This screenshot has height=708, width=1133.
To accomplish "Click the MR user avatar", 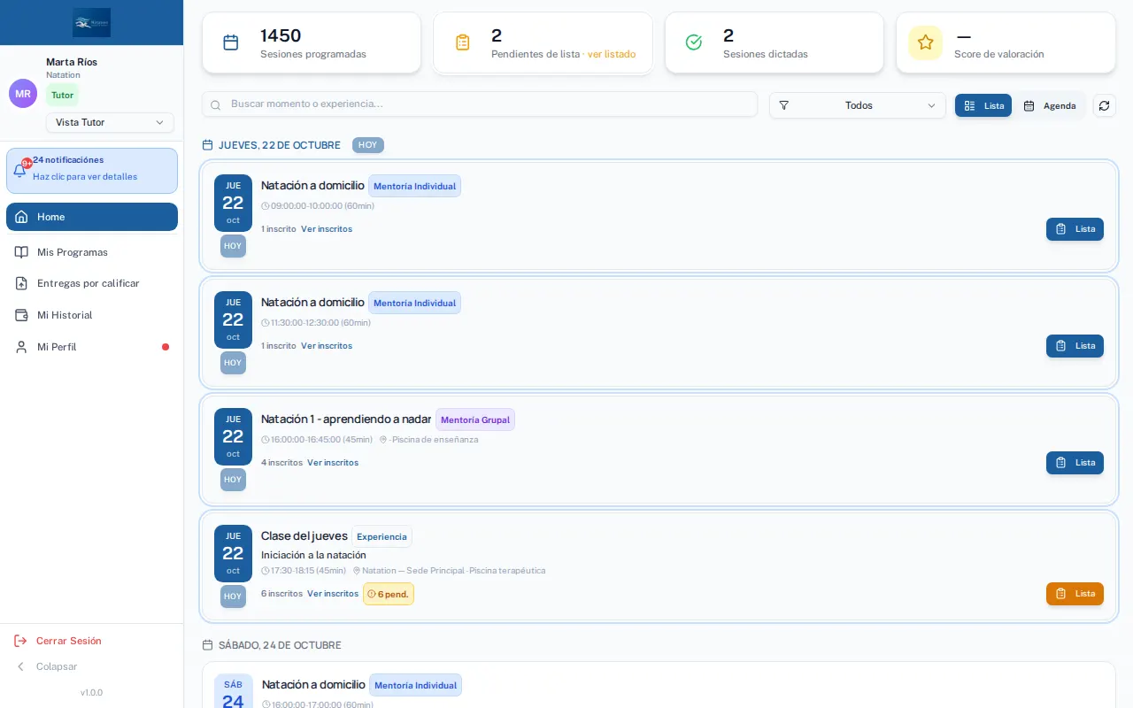I will tap(23, 93).
